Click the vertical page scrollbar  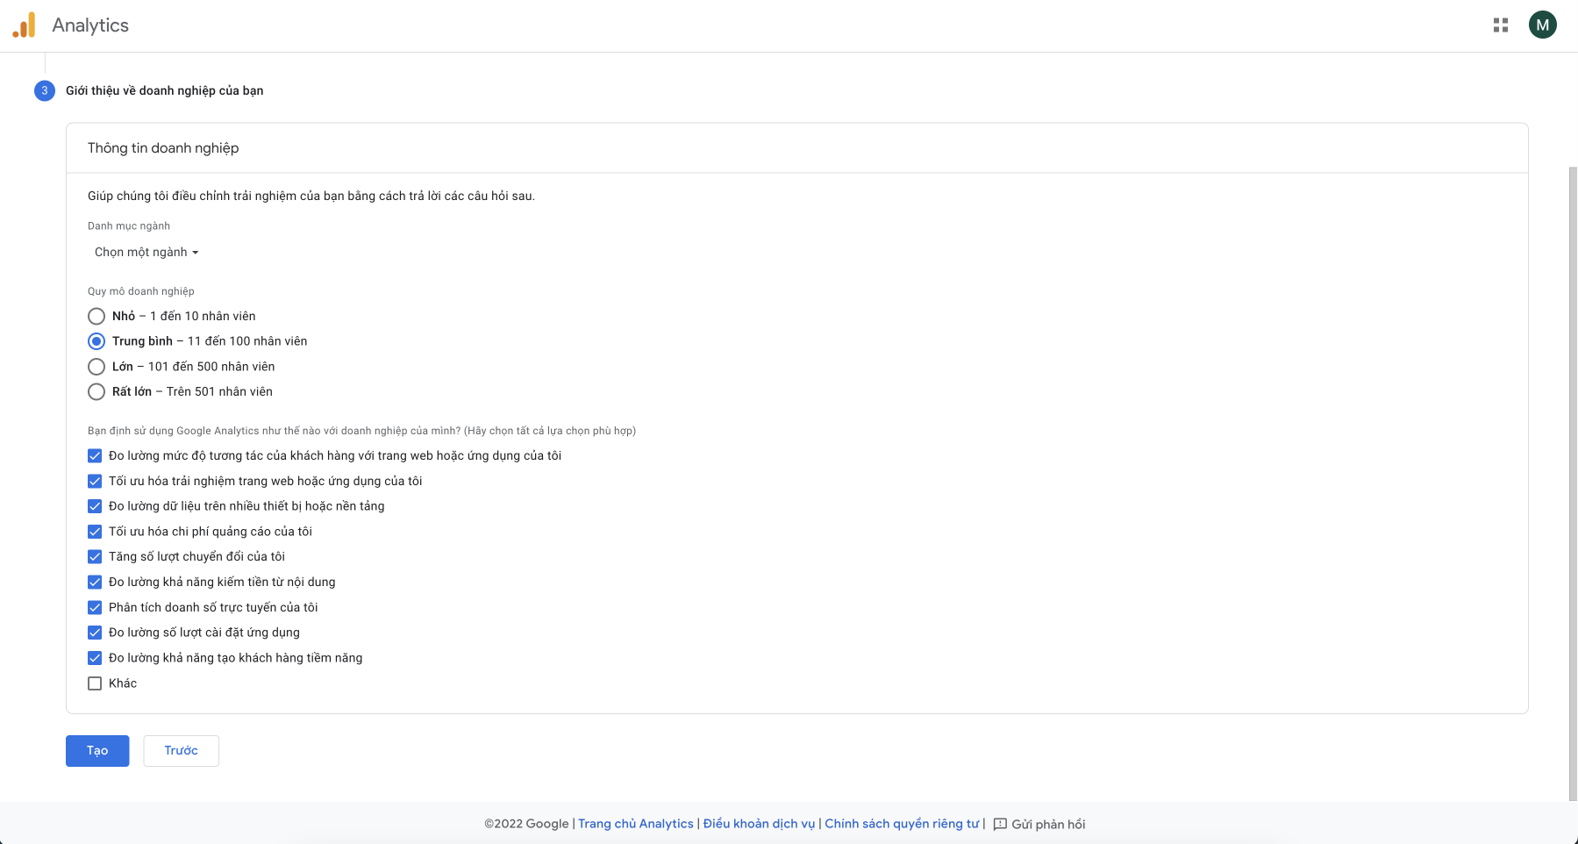pyautogui.click(x=1573, y=483)
